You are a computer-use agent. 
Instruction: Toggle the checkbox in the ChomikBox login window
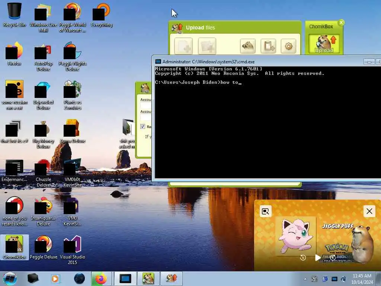143,127
